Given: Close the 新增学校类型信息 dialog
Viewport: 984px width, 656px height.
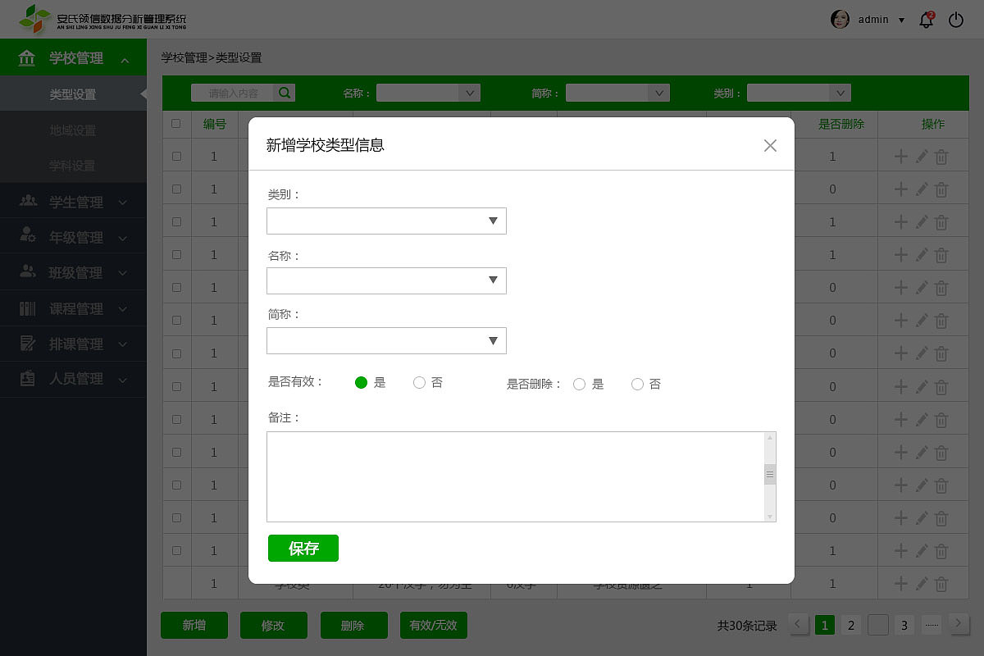Looking at the screenshot, I should point(770,145).
